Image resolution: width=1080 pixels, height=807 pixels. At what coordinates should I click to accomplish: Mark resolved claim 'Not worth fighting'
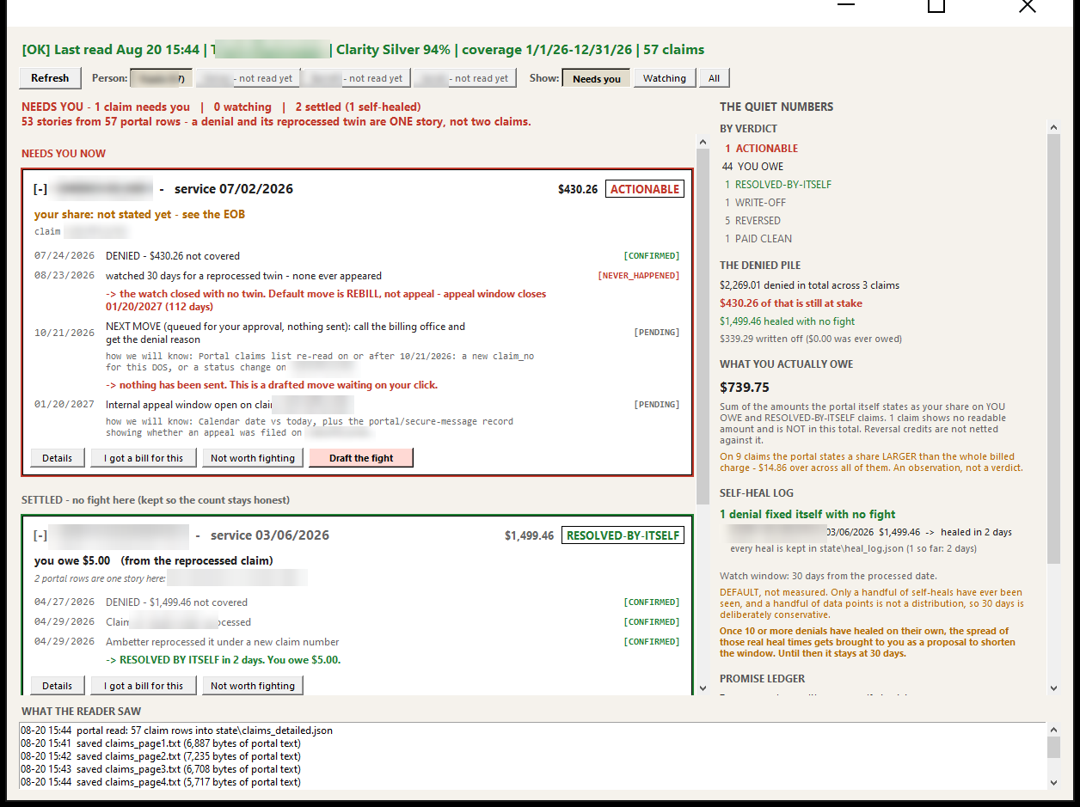pyautogui.click(x=253, y=686)
